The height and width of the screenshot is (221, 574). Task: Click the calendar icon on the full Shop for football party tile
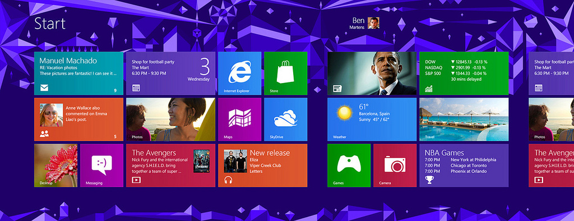(136, 88)
